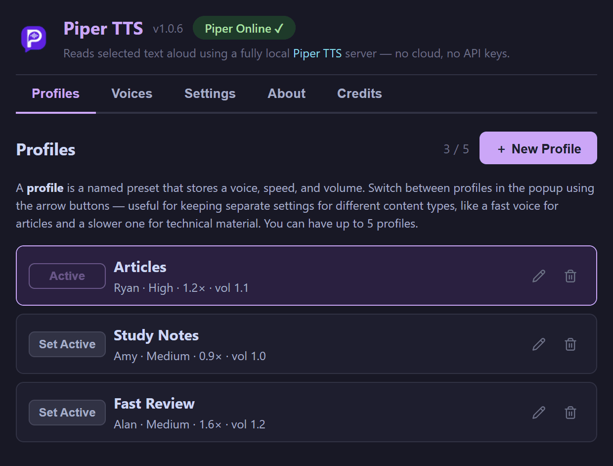Image resolution: width=613 pixels, height=466 pixels.
Task: Open the Piper TTS hyperlink in the description
Action: coord(317,53)
